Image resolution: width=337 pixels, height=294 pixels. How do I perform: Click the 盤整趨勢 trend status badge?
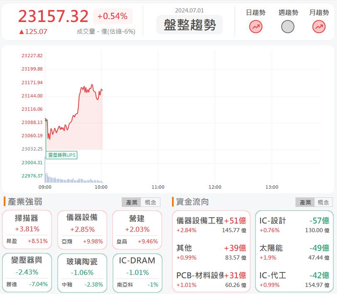click(x=189, y=24)
